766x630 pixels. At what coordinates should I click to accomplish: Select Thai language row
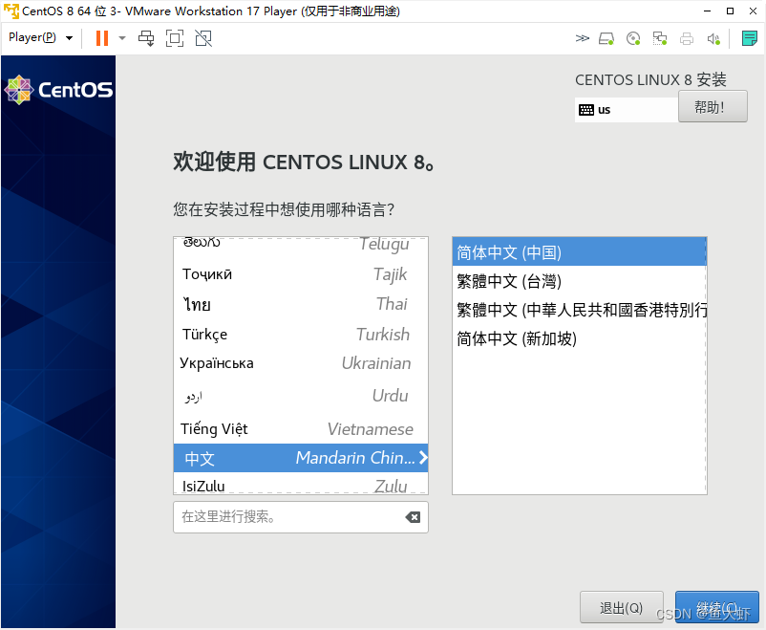[301, 304]
